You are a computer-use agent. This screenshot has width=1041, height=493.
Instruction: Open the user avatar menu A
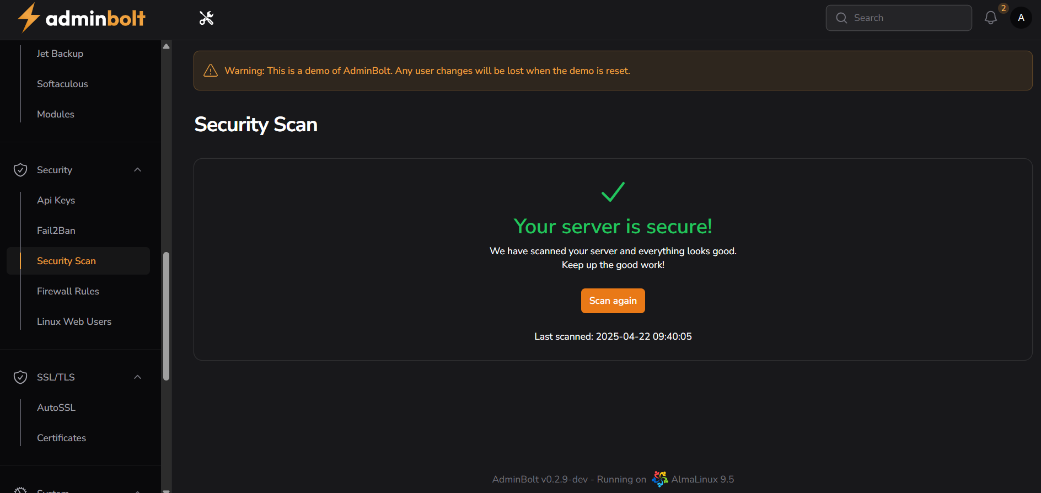[x=1021, y=18]
